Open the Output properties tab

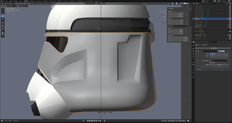tap(193, 51)
